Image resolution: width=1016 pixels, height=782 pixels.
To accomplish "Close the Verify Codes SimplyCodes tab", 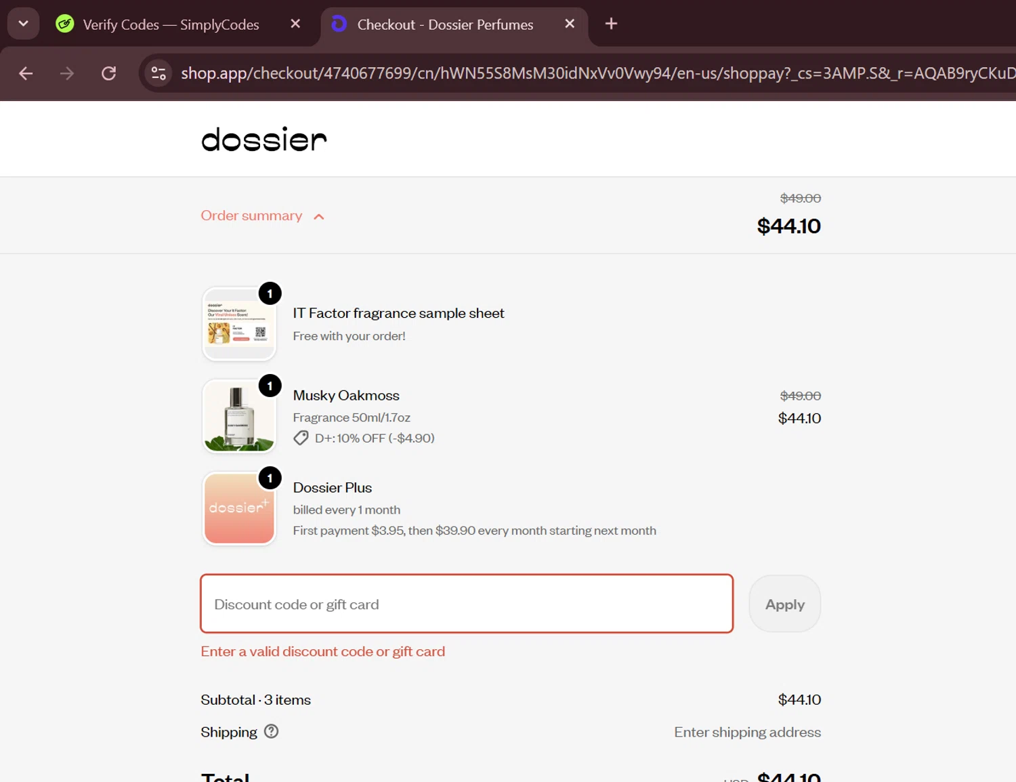I will [295, 24].
